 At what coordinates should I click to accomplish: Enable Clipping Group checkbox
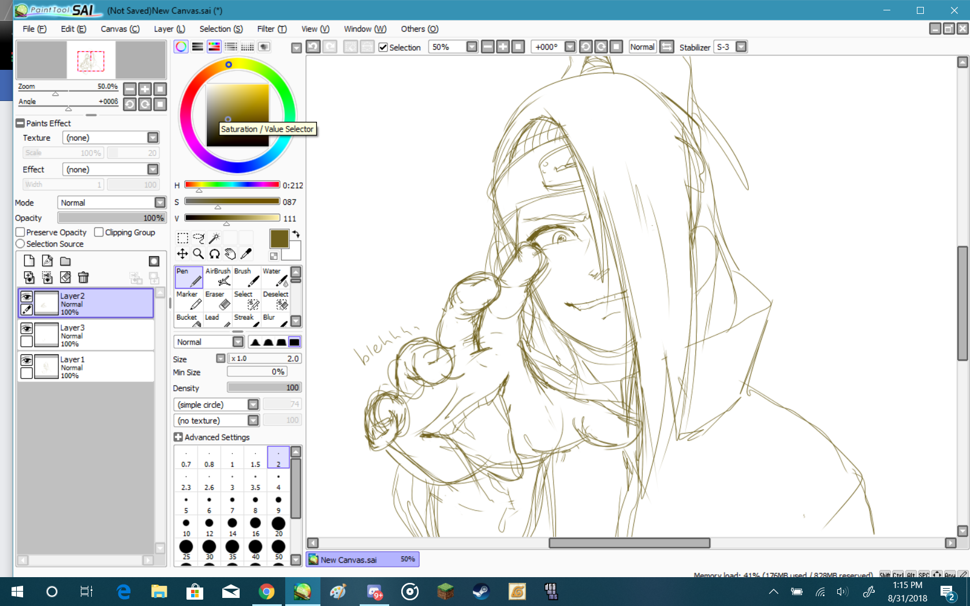tap(99, 232)
